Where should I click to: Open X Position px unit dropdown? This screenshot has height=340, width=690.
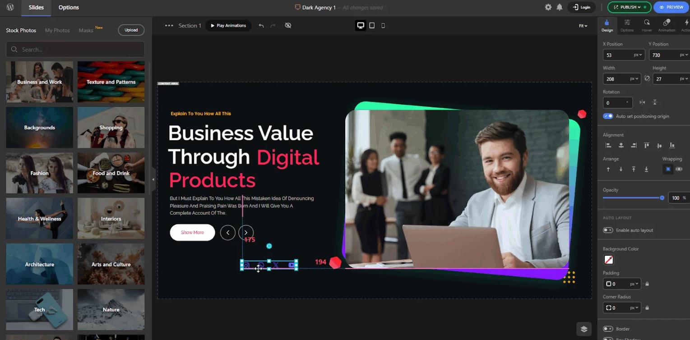[x=638, y=55]
